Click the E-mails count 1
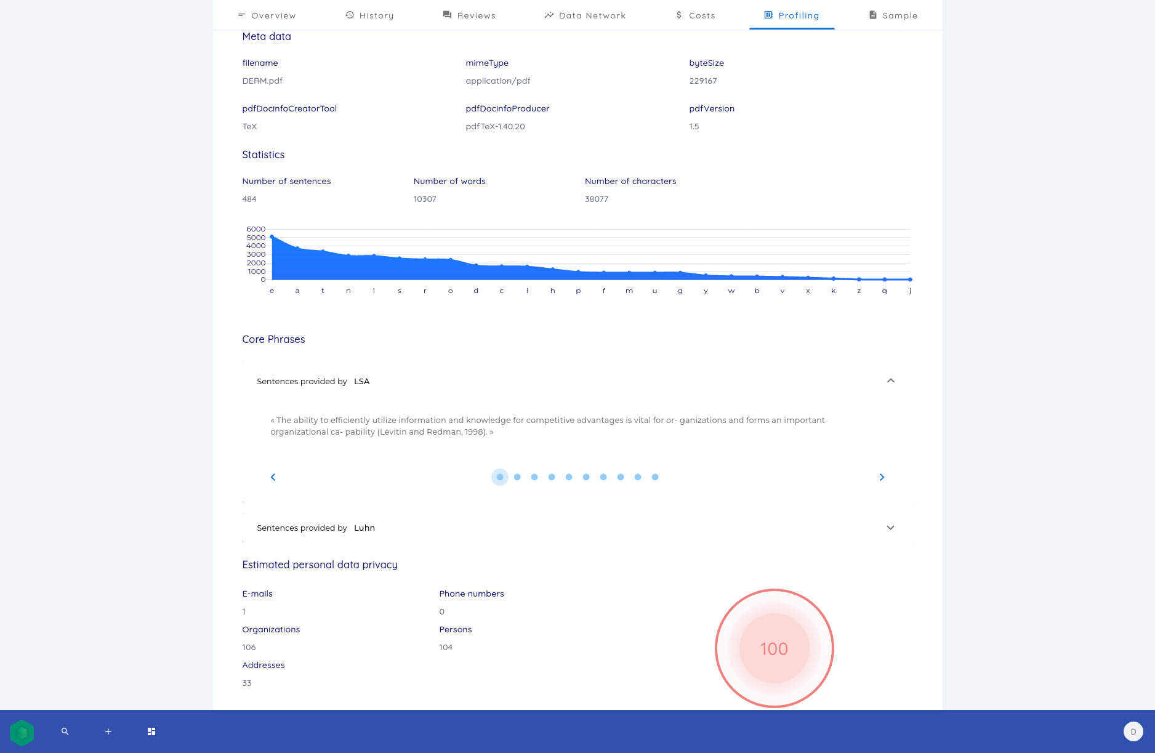 [x=244, y=611]
